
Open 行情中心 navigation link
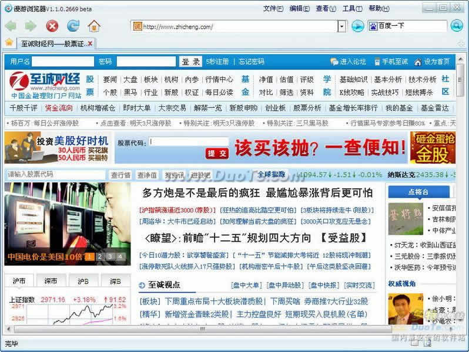pyautogui.click(x=219, y=79)
